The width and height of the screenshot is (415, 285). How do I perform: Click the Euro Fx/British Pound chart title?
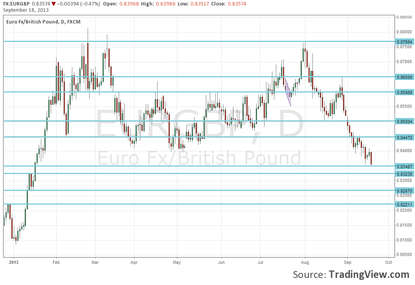click(43, 22)
